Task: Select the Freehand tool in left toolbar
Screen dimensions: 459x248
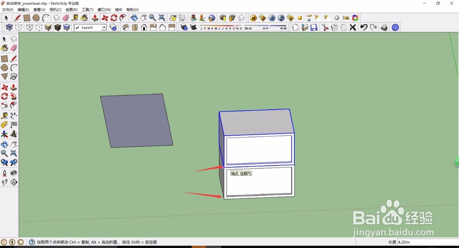Action: pyautogui.click(x=13, y=77)
